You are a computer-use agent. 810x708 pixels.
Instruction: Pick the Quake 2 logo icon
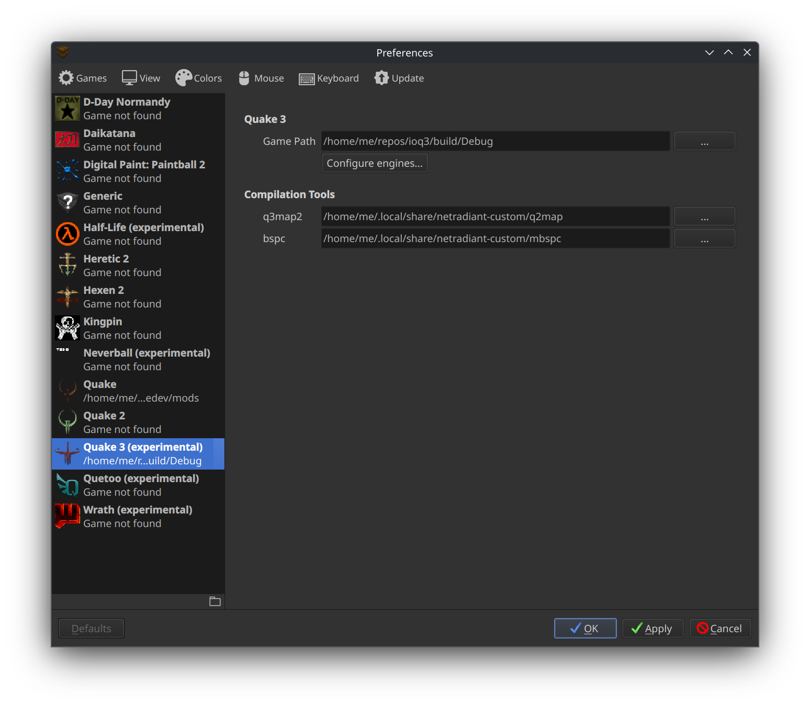tap(67, 422)
